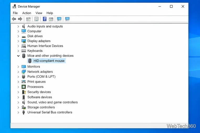Viewport: 200px width, 133px height.
Task: Expand the Keyboards chevron
Action: pos(18,51)
